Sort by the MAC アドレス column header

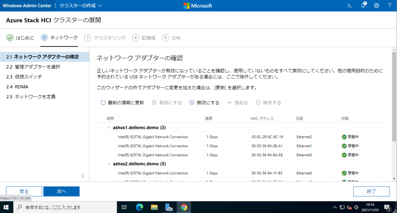click(262, 118)
